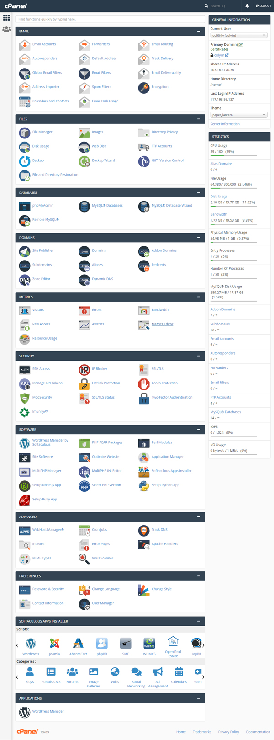Open the Forwarders icon

point(84,44)
